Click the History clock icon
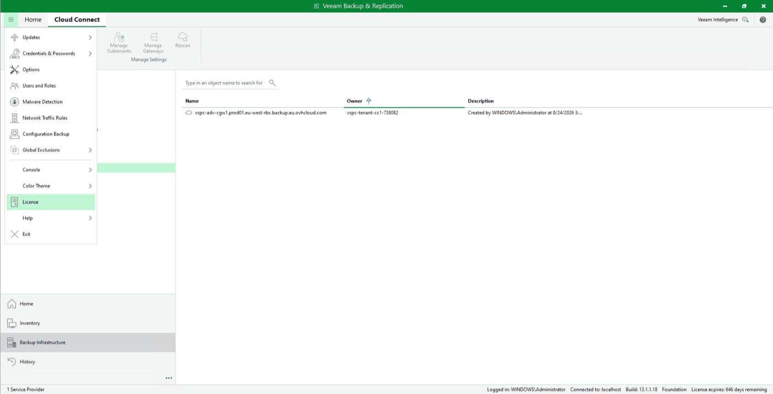 (12, 362)
